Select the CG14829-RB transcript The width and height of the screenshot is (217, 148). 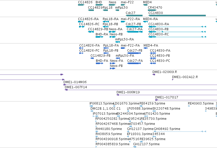(91, 32)
